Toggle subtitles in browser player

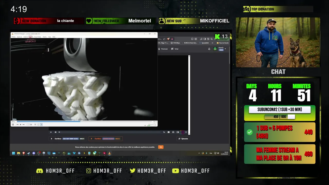169,132
